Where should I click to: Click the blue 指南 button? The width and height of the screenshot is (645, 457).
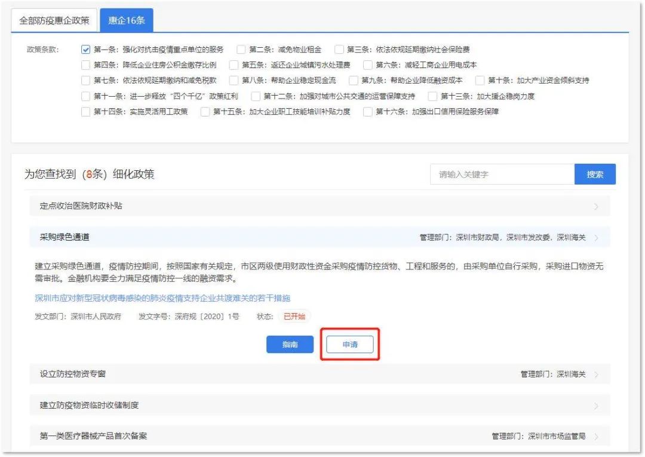[x=290, y=345]
